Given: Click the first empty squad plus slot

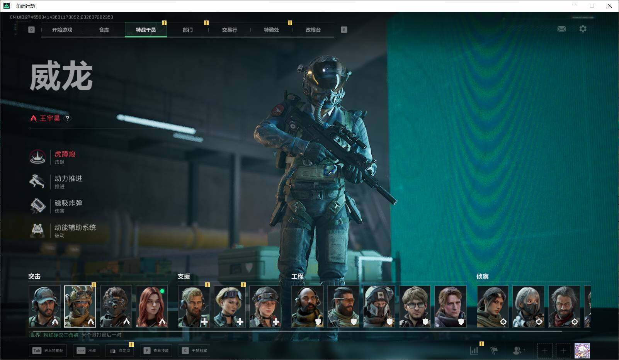Looking at the screenshot, I should coord(544,350).
